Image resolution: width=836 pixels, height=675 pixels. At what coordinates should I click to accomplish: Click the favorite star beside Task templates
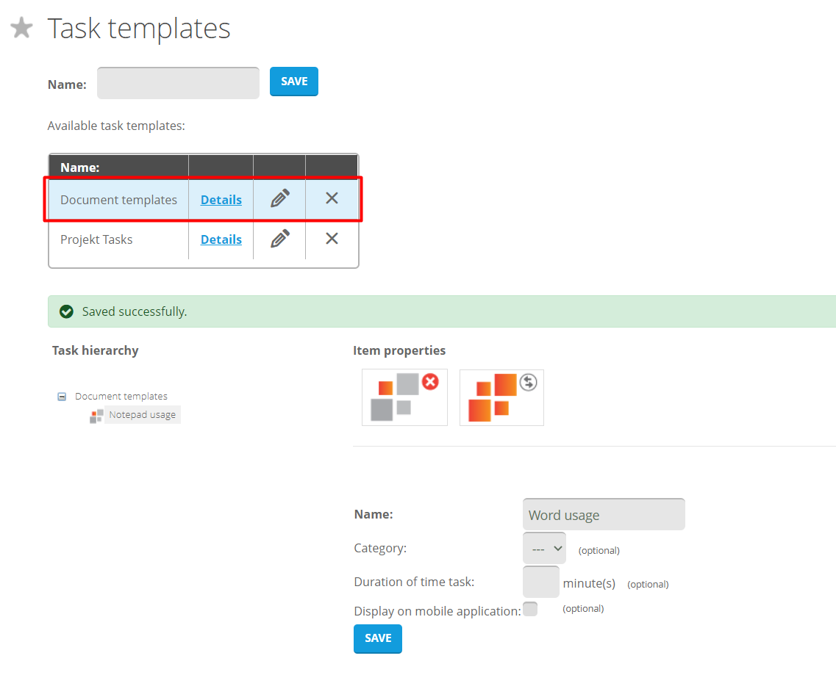pos(21,29)
